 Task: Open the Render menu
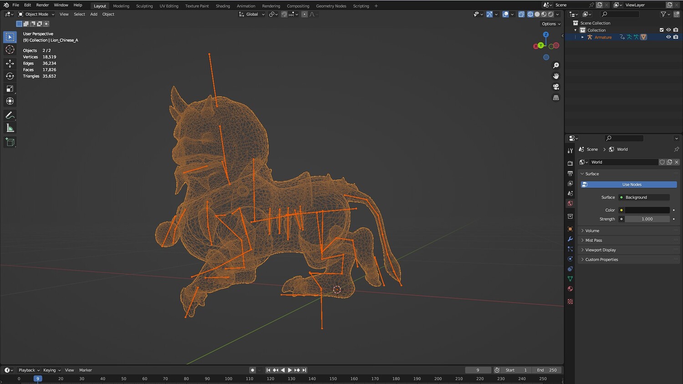point(42,5)
